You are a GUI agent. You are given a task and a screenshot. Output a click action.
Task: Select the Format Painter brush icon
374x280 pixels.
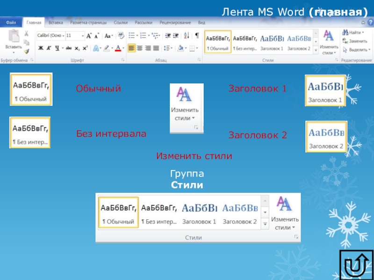27,51
